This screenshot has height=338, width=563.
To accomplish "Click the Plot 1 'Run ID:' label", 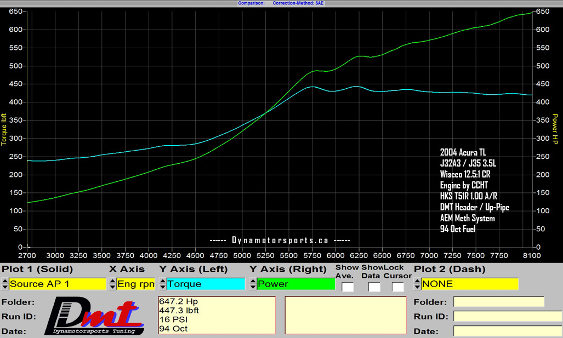I will pyautogui.click(x=19, y=317).
